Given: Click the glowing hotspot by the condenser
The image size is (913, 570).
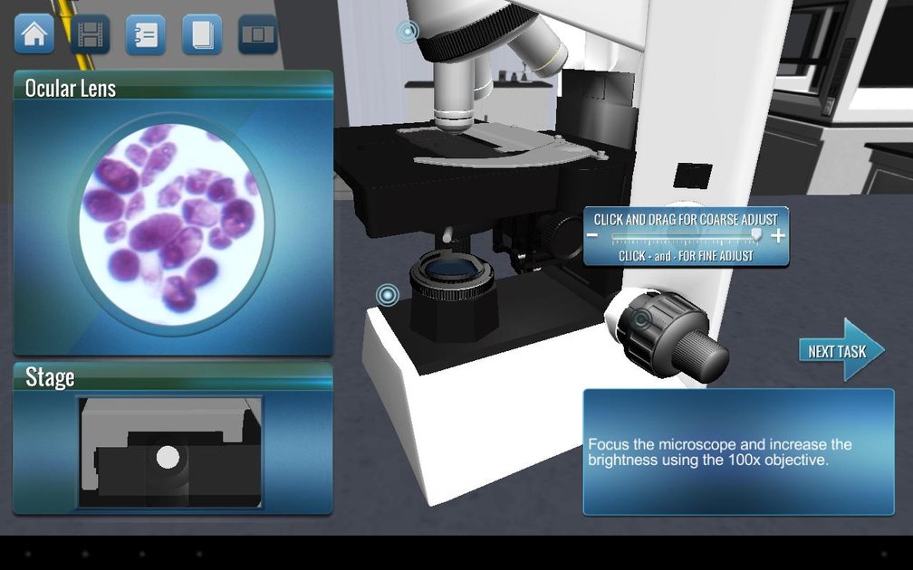Looking at the screenshot, I should tap(389, 295).
